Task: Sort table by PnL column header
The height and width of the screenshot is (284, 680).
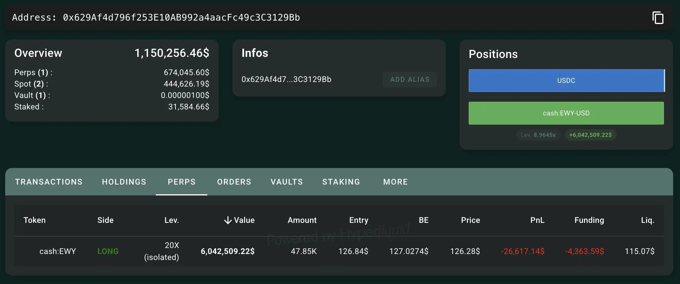Action: (x=537, y=220)
